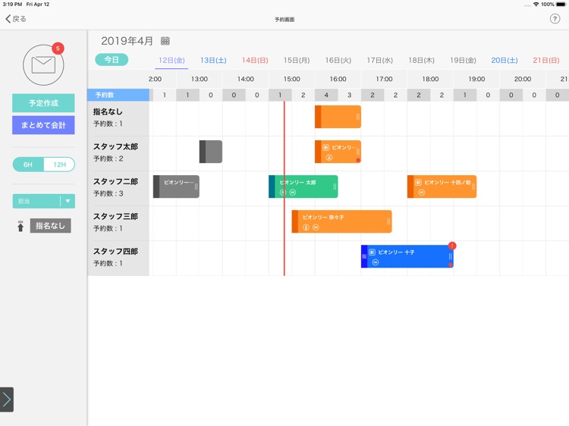
Task: Select the 13日(土) date tab
Action: [x=213, y=60]
